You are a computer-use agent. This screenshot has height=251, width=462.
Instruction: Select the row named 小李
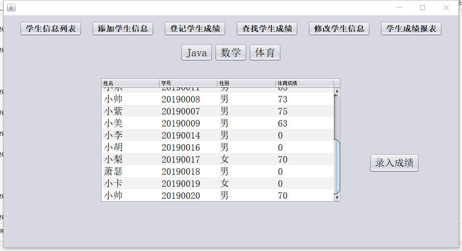218,135
